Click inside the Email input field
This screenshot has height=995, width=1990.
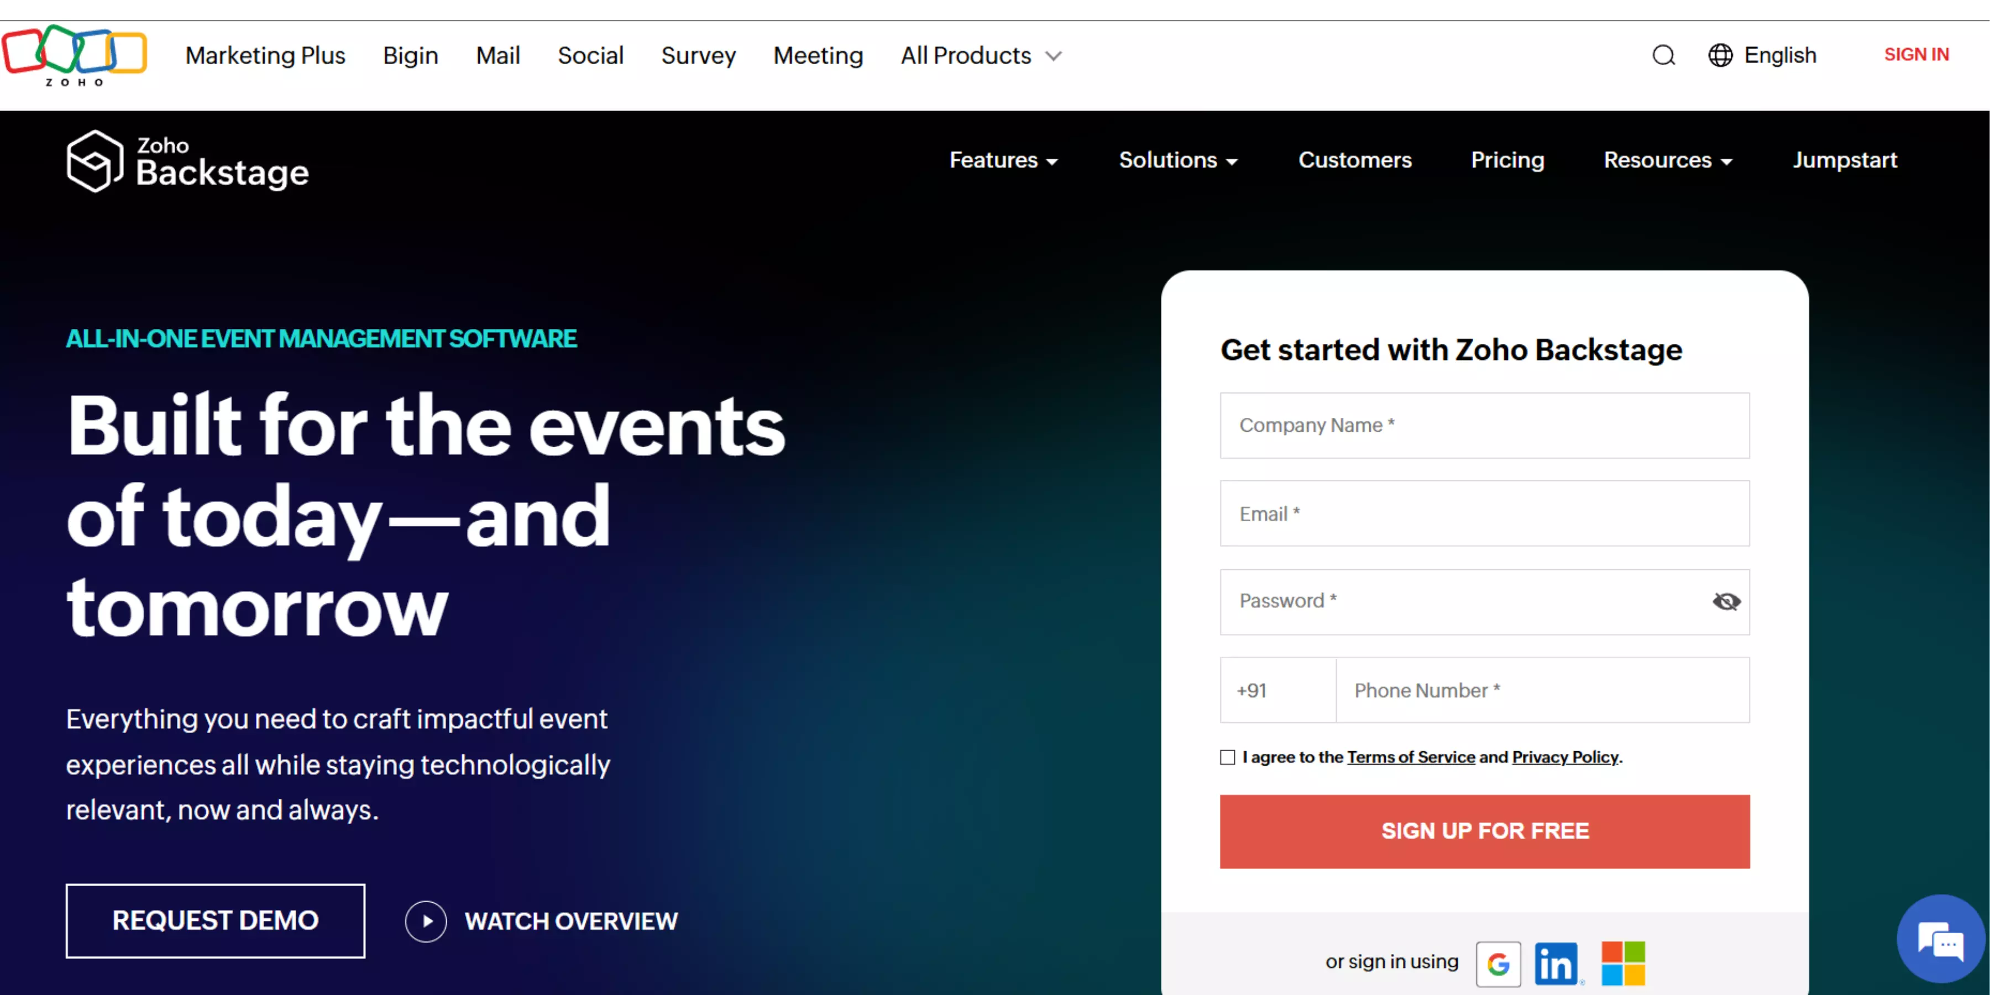[x=1484, y=513]
